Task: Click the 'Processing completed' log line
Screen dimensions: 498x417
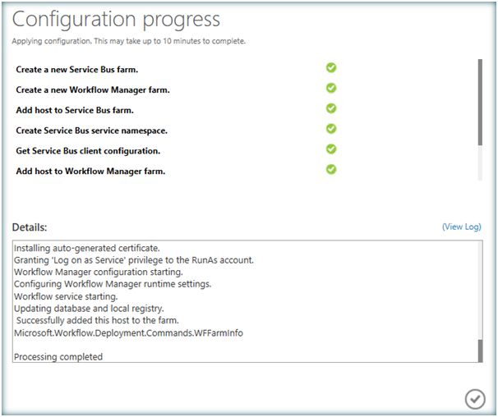Action: [x=58, y=357]
